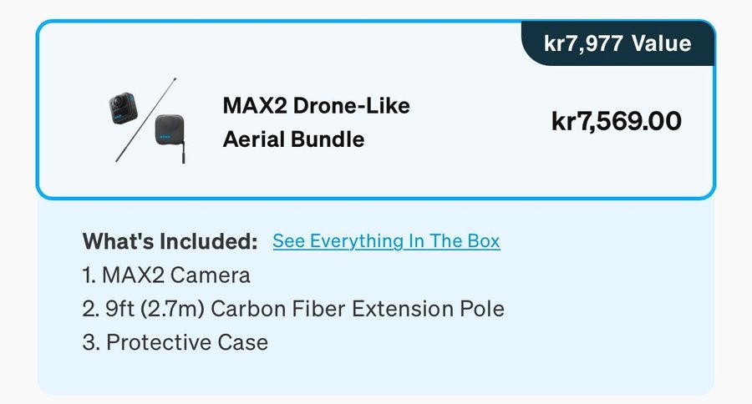Screen dimensions: 752x404
Task: Click the word Value in the dark badge
Action: click(x=659, y=43)
